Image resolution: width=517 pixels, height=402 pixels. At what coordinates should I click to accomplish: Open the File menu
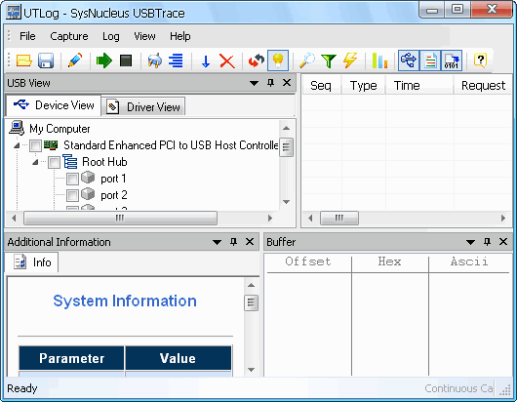27,36
